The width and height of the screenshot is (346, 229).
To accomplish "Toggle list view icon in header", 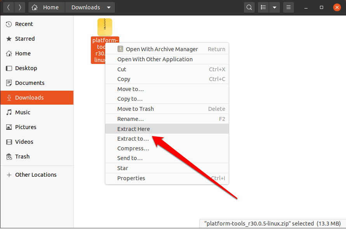I will tap(263, 7).
